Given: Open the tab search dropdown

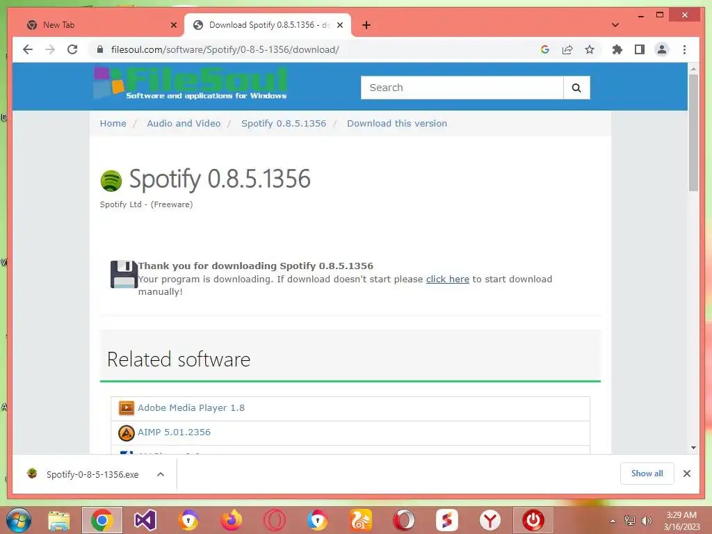Looking at the screenshot, I should coord(615,25).
